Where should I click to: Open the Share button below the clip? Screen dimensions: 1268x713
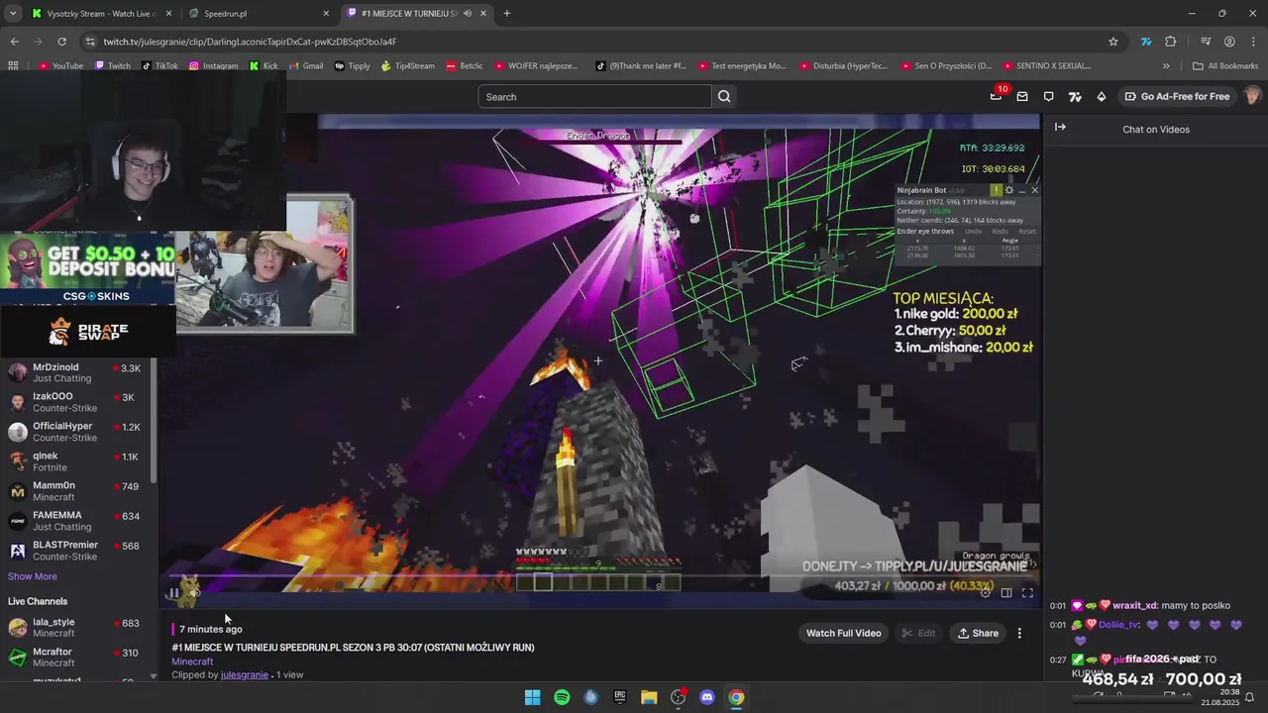(x=978, y=633)
